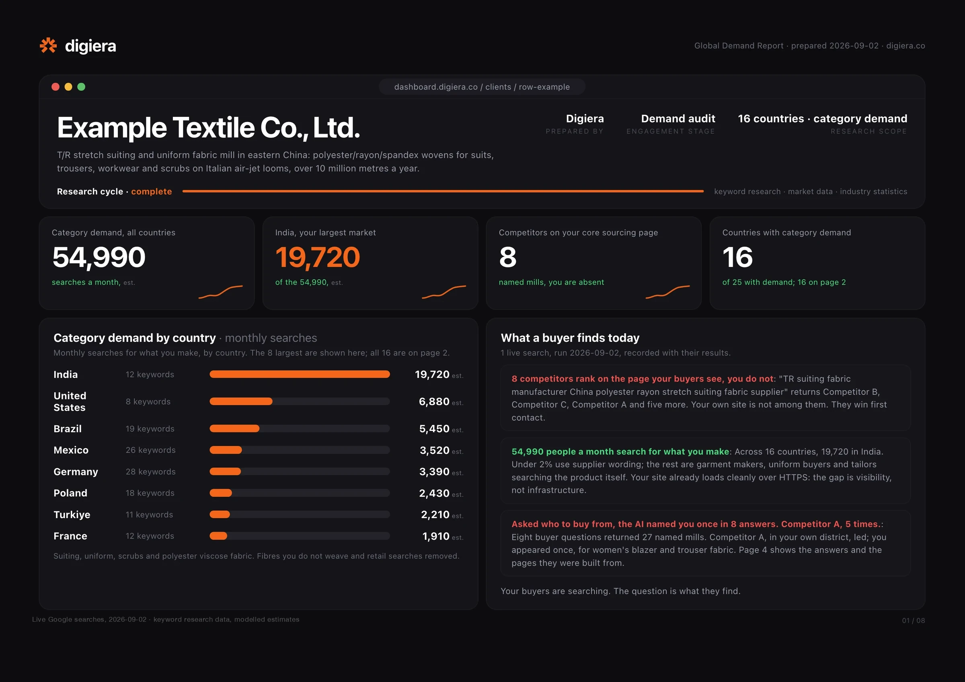Click the Turkiye row label
965x682 pixels.
[x=72, y=514]
